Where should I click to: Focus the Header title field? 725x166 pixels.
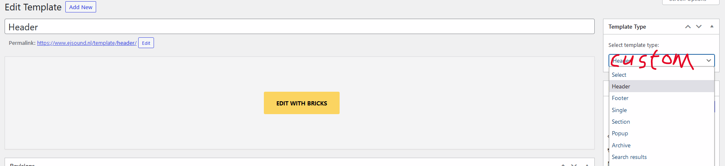click(x=299, y=27)
